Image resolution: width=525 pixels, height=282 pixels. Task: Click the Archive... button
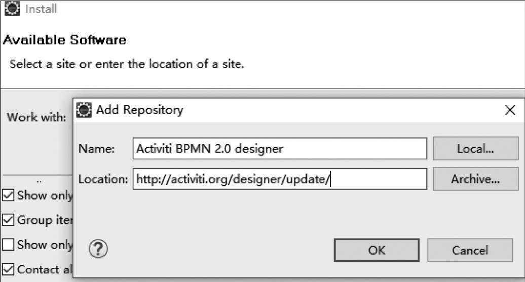(475, 179)
